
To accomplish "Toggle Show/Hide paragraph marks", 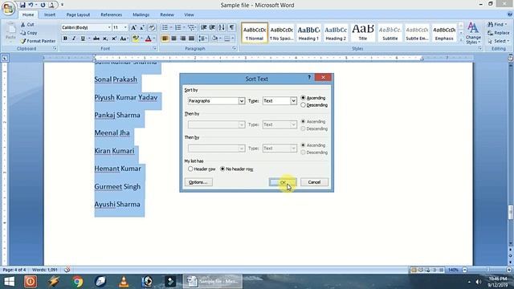I will pos(231,27).
